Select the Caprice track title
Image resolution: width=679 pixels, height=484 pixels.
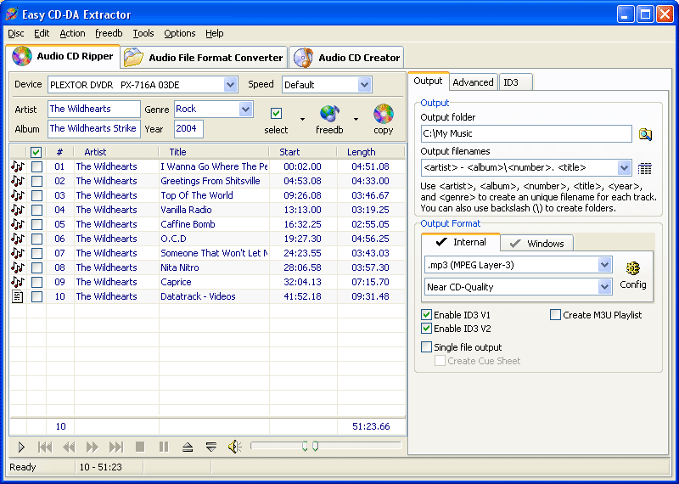coord(176,282)
